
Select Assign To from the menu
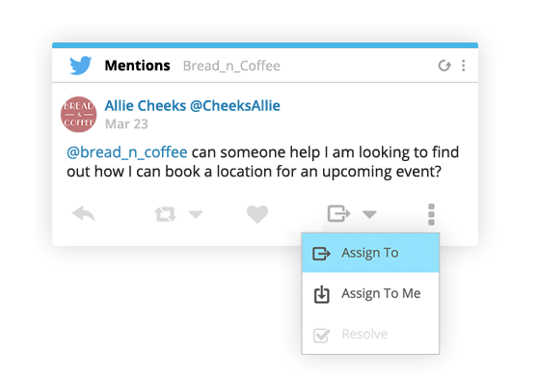[x=370, y=253]
